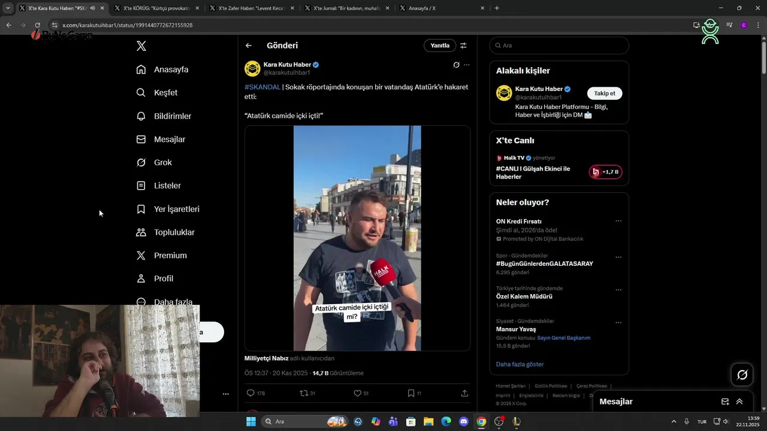Open Discord from the taskbar

(x=464, y=421)
